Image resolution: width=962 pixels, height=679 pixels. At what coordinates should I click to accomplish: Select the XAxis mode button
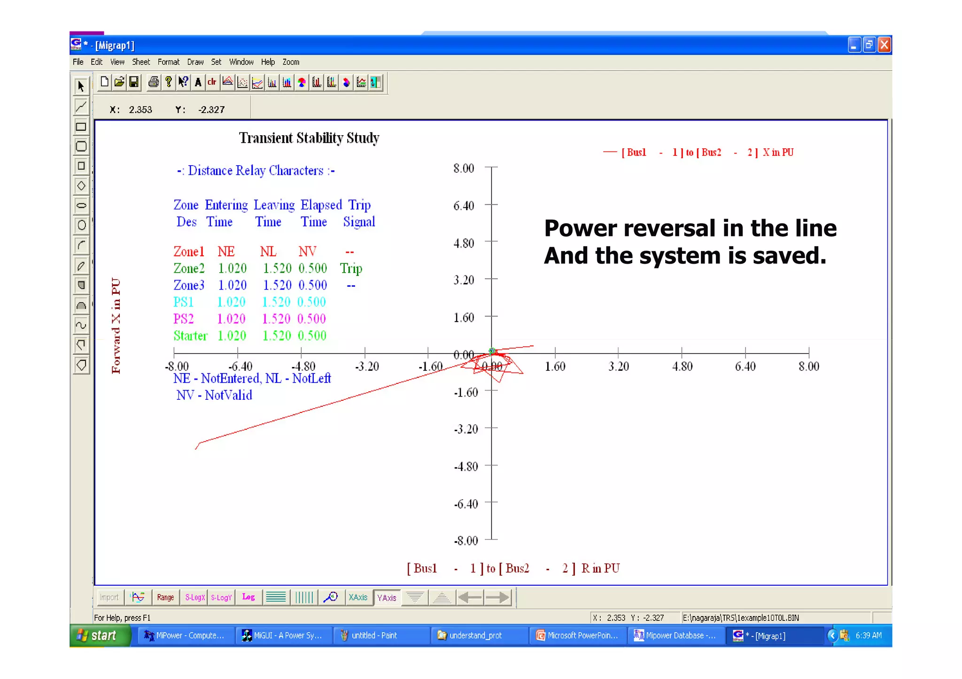358,597
